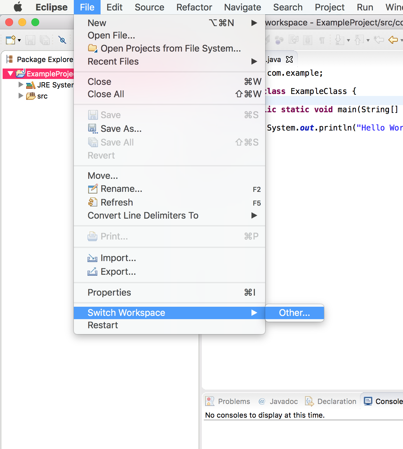Screen dimensions: 403x449
Task: Switch to the Javadoc tab
Action: [278, 401]
